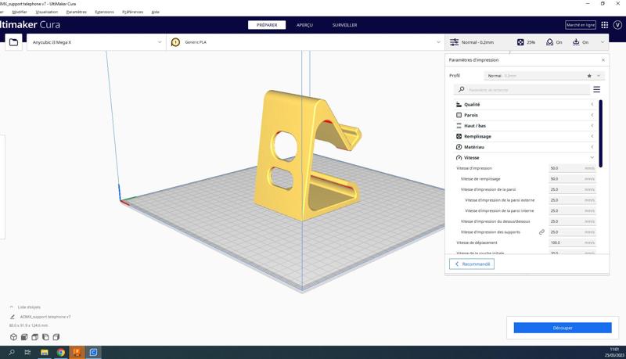The height and width of the screenshot is (359, 626).
Task: Open the orange app in the taskbar
Action: click(77, 352)
